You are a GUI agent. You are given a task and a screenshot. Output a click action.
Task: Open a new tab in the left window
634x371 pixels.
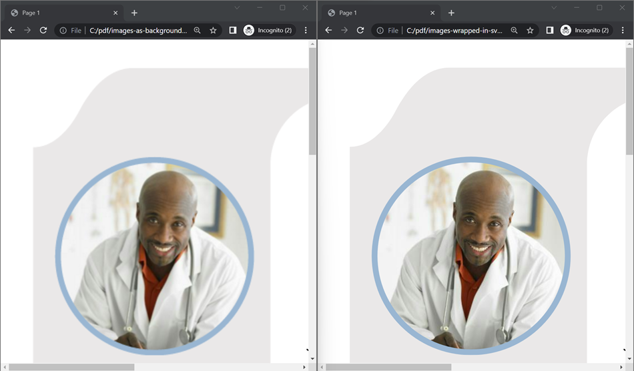click(x=134, y=13)
